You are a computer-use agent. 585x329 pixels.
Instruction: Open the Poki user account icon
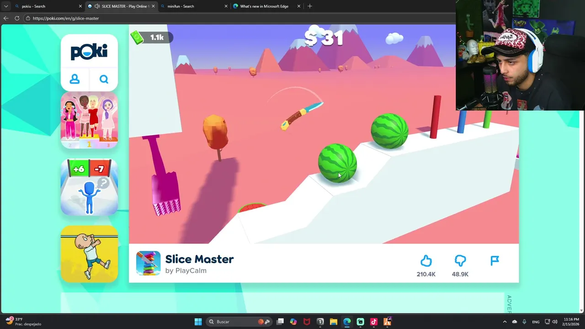tap(74, 80)
